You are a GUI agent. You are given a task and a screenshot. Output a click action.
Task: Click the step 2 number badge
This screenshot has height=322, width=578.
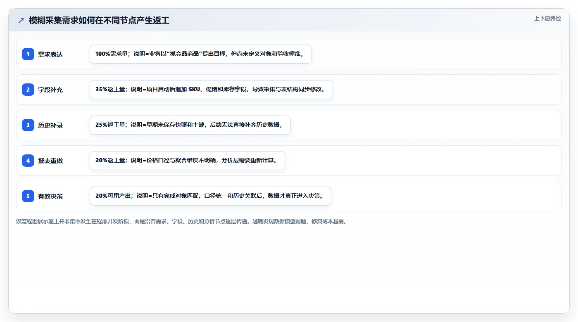pyautogui.click(x=28, y=90)
